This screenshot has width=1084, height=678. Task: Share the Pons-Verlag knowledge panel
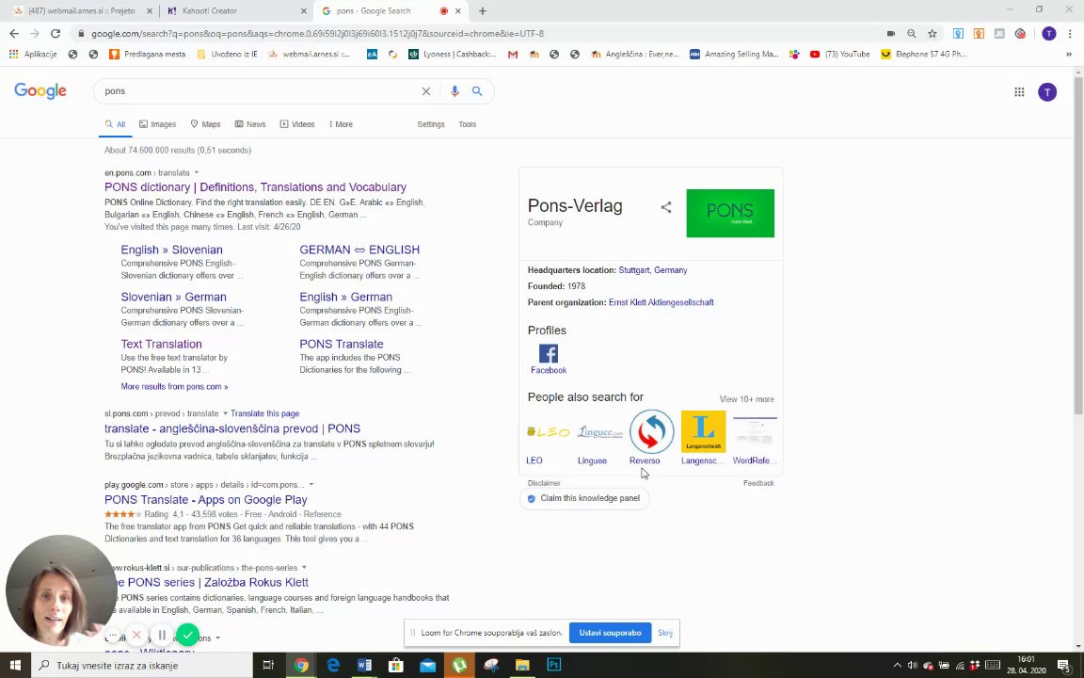point(666,207)
